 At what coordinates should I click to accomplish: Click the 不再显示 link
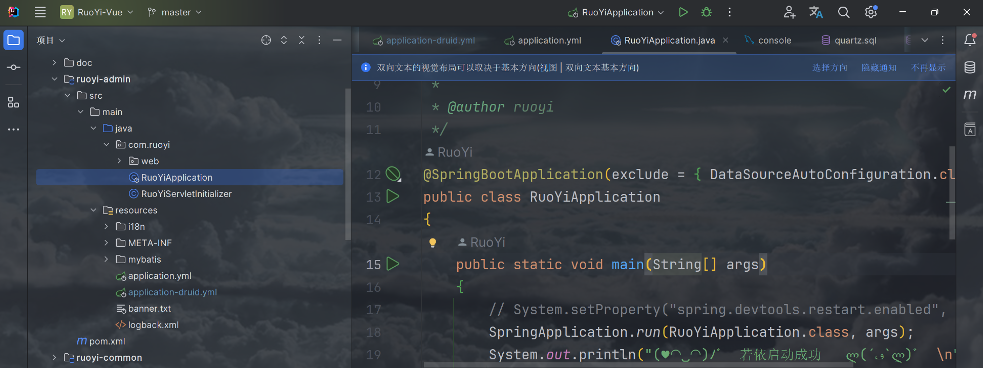[x=928, y=68]
